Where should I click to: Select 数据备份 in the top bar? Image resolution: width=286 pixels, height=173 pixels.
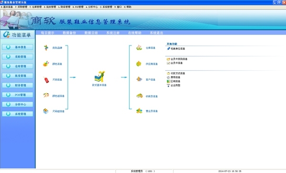click(69, 33)
